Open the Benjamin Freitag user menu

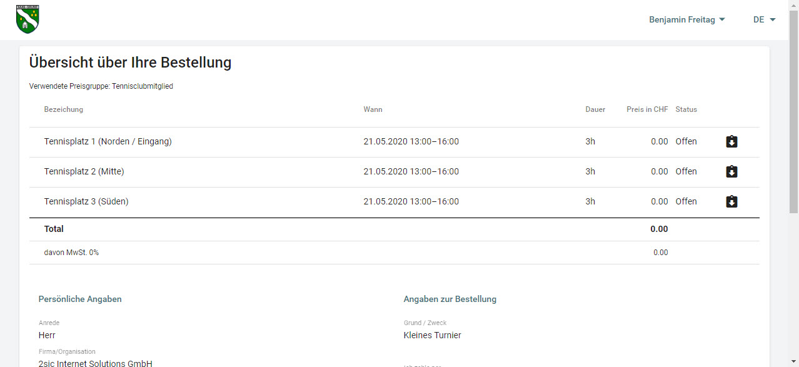[x=686, y=20]
